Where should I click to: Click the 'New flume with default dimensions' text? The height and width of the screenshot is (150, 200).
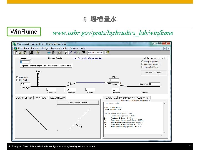88,58
